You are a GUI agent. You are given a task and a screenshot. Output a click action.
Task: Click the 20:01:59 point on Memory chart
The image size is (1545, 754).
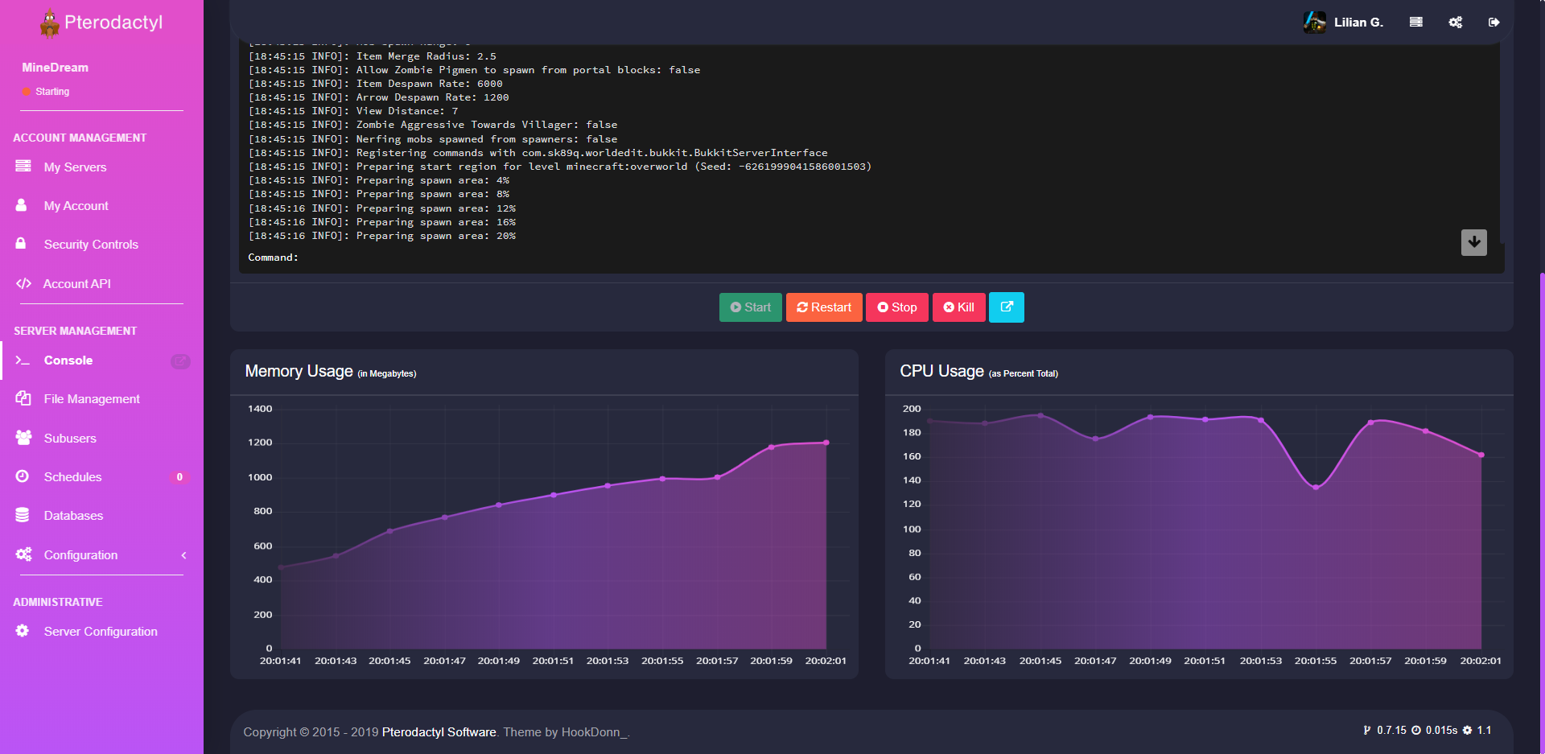[x=771, y=447]
